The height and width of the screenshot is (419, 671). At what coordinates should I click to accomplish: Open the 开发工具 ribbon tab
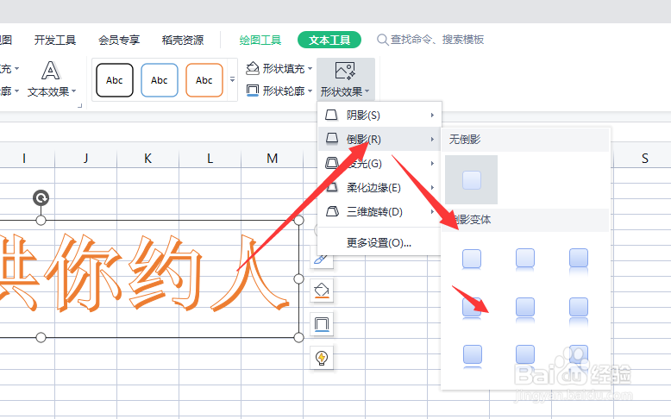(x=55, y=41)
